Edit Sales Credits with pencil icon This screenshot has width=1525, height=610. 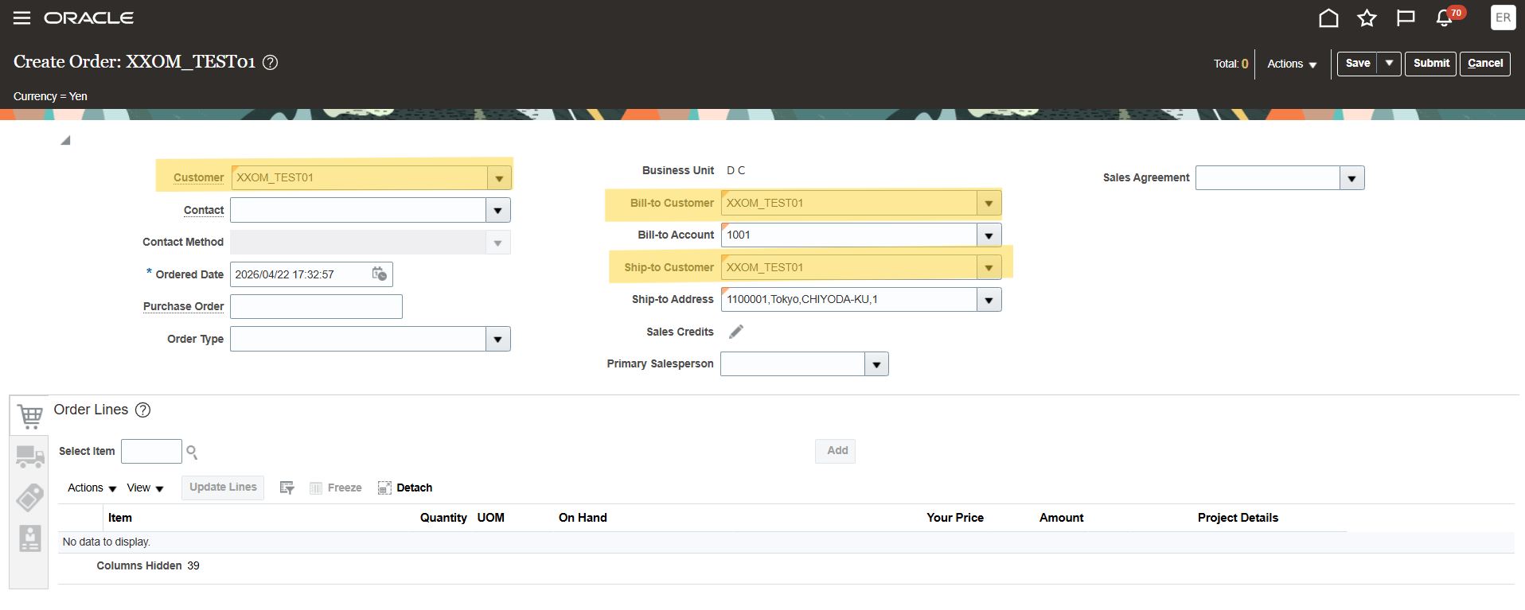(x=736, y=332)
